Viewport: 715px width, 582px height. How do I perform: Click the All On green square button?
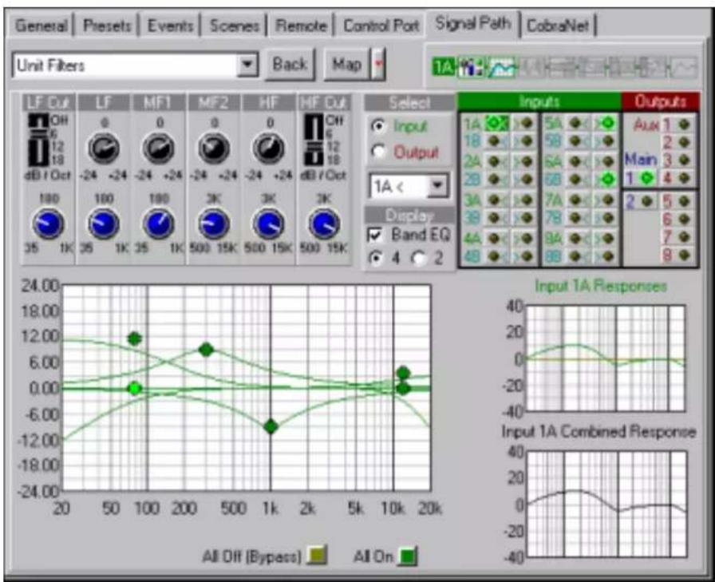coord(408,556)
